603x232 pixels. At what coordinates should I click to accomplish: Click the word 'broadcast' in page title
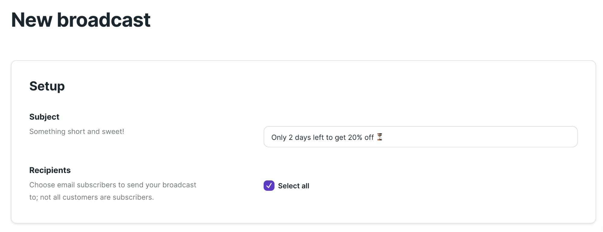[104, 20]
